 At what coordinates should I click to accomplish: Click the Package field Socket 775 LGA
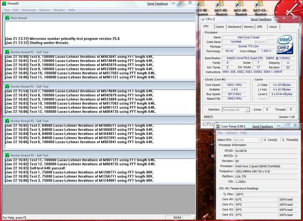(x=248, y=46)
